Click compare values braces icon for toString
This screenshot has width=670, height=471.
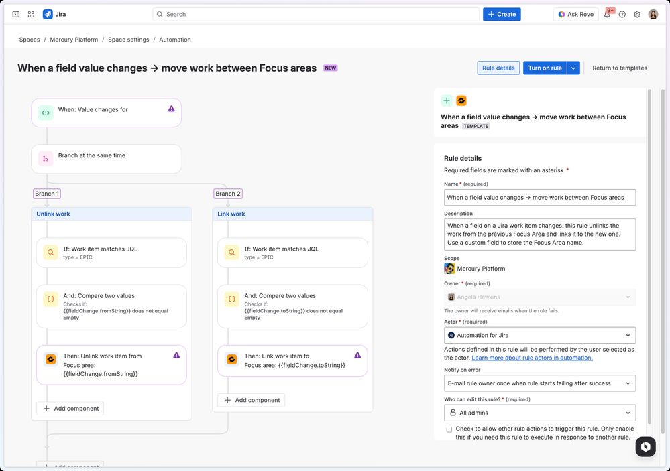click(231, 299)
